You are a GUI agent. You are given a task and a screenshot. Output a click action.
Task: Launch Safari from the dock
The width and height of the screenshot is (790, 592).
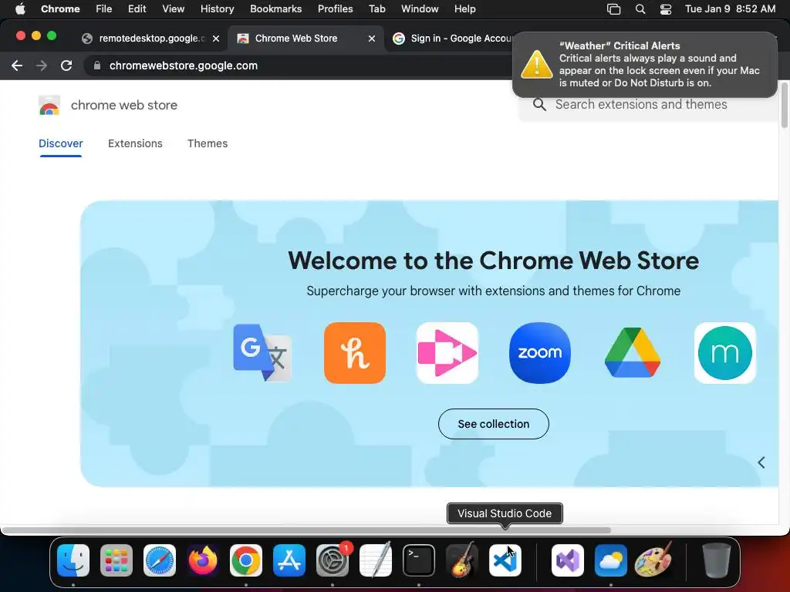tap(160, 560)
